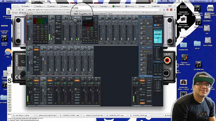
Task: Toggle the EQ on button for input AN 1
Action: pyautogui.click(x=34, y=17)
